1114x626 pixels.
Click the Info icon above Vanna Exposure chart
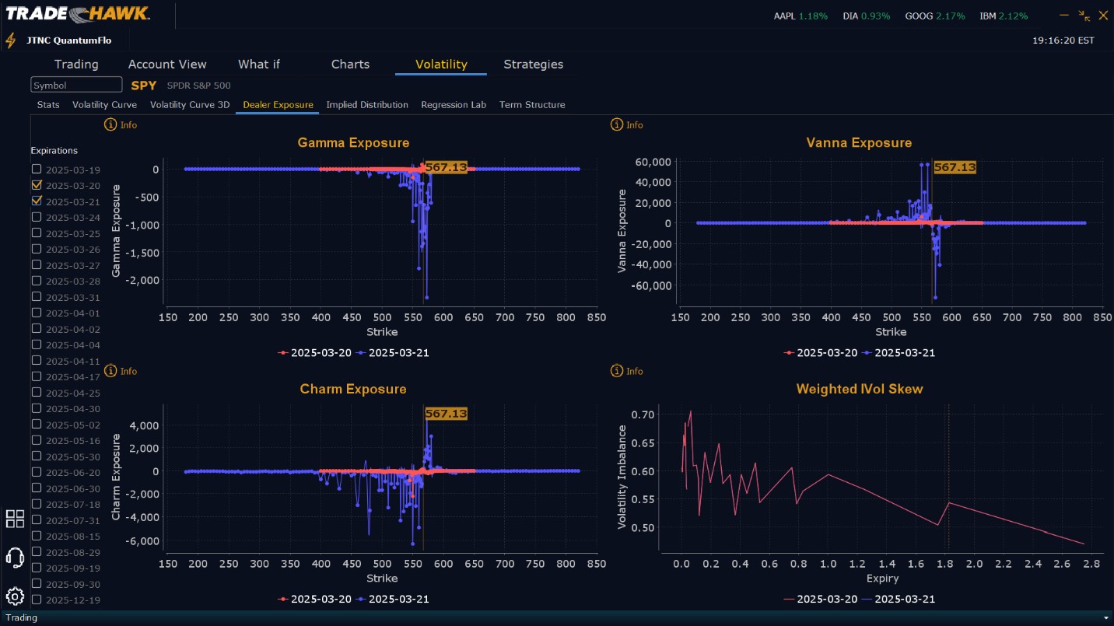(x=617, y=124)
